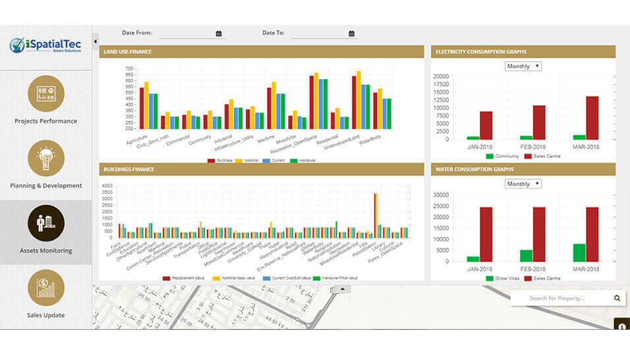Open the Monthly dropdown in Water Consumption
630x354 pixels.
pyautogui.click(x=523, y=184)
